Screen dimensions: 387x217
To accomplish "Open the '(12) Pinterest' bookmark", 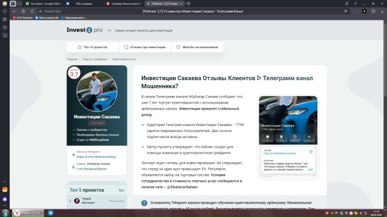I will click(x=23, y=17).
